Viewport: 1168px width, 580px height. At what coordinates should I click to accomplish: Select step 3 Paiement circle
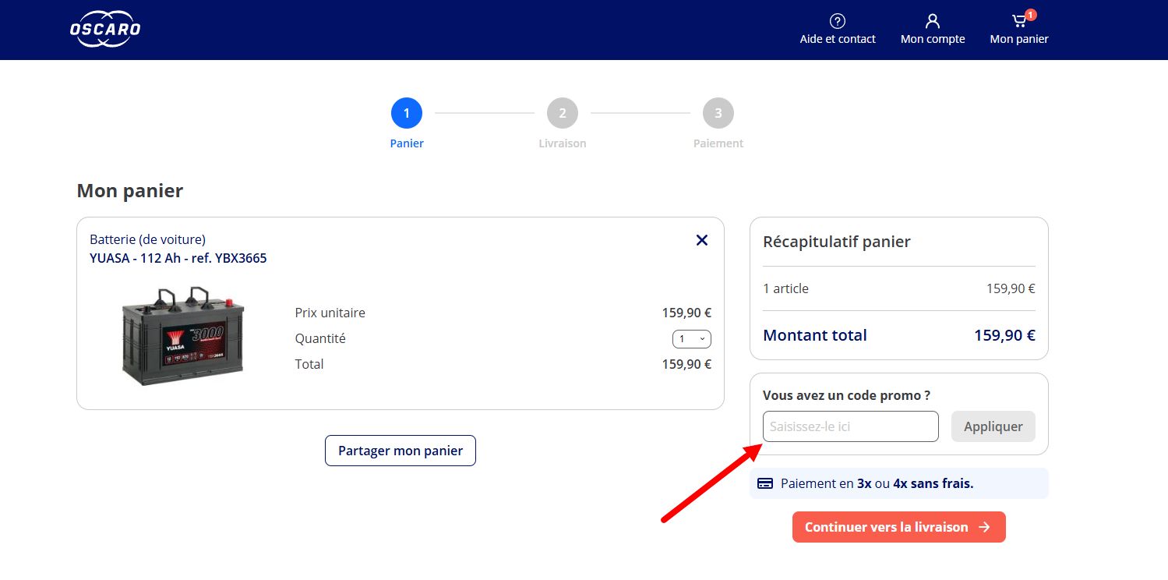click(718, 113)
